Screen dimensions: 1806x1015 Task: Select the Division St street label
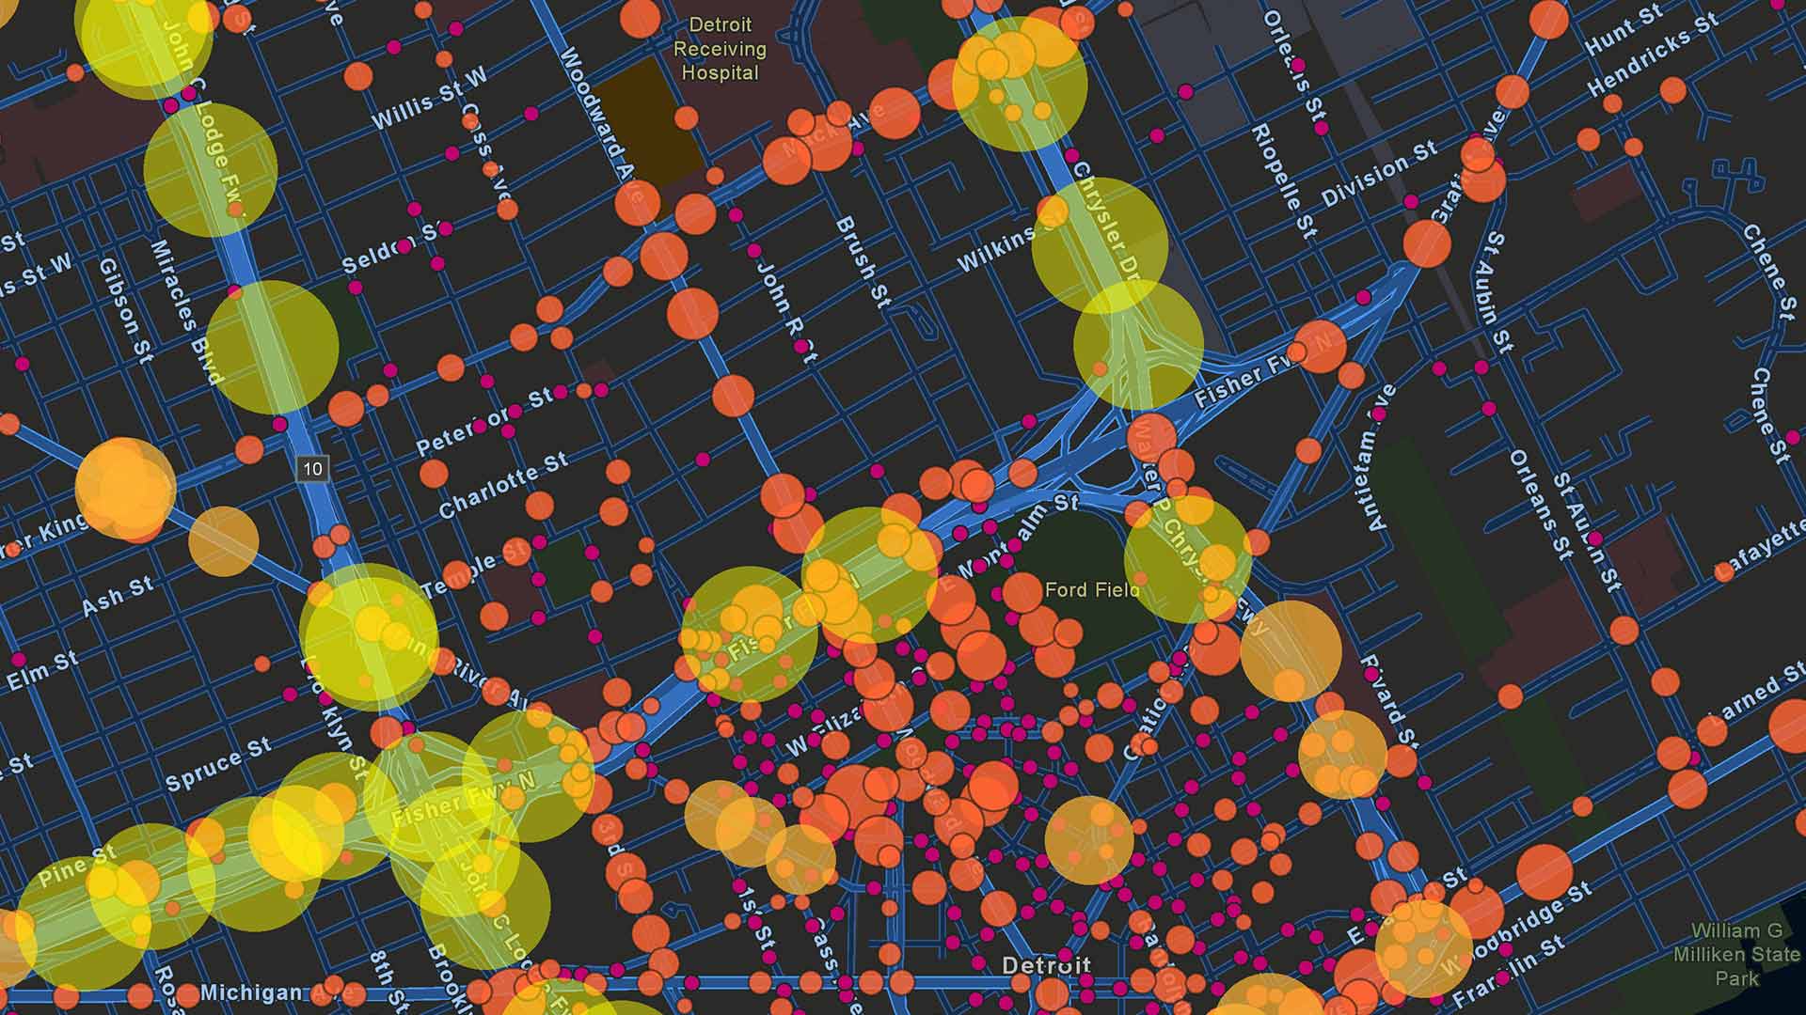[1379, 174]
